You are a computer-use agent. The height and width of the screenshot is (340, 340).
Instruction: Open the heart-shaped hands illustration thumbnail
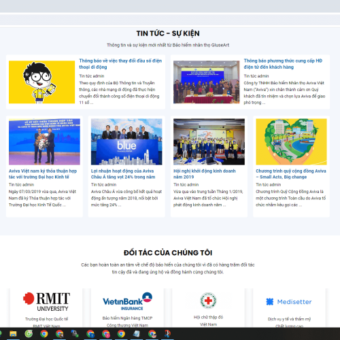[x=291, y=141]
